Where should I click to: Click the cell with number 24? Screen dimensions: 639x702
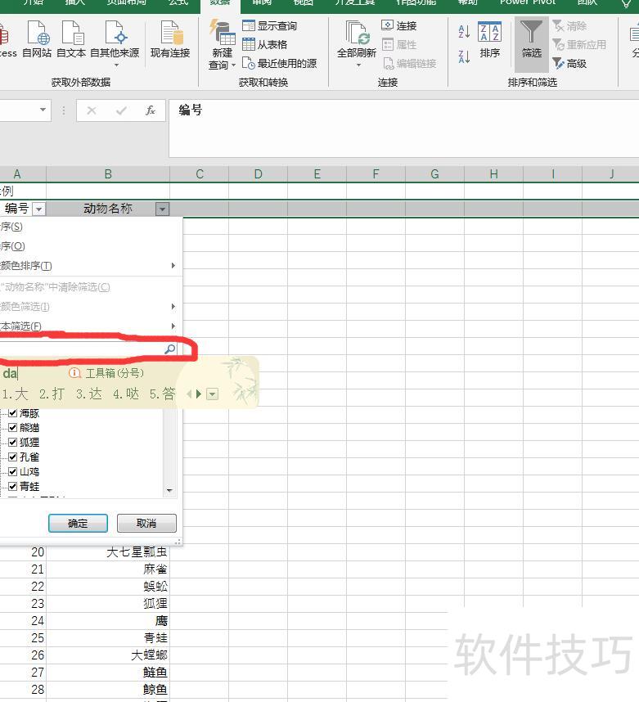tap(23, 621)
